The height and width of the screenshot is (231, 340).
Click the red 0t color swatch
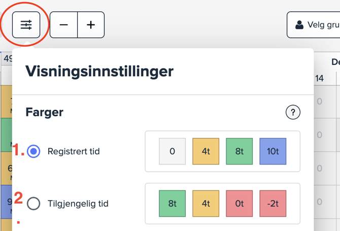239,204
